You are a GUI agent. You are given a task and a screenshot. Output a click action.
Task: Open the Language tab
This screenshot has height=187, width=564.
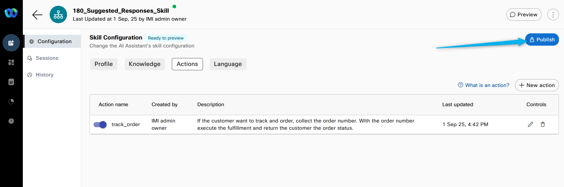[228, 64]
